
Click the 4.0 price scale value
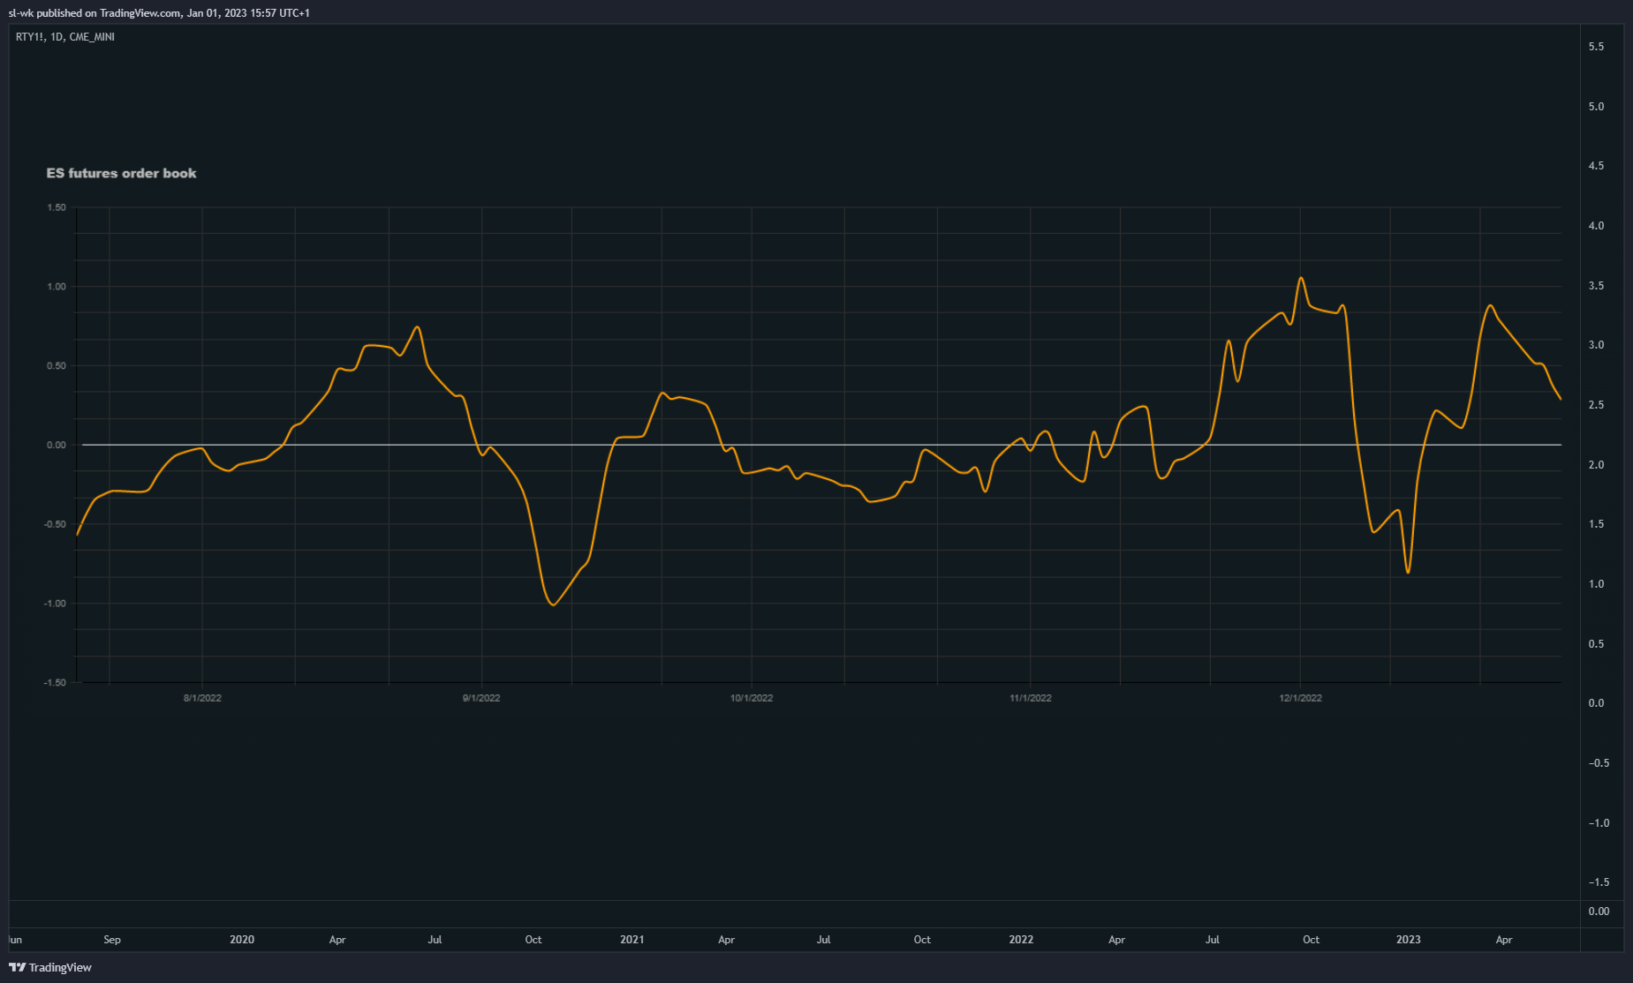pyautogui.click(x=1596, y=226)
